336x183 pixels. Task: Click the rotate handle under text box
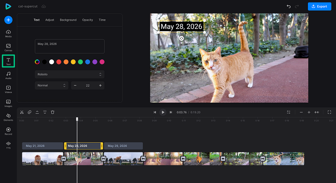point(181,38)
